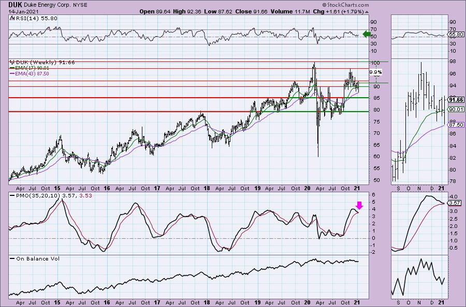The image size is (466, 307).
Task: Select the DUK ticker symbol title
Action: click(15, 5)
